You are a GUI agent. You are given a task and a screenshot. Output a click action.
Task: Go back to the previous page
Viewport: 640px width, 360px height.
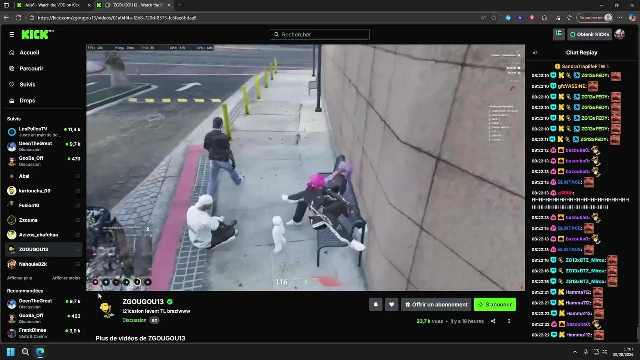(6, 18)
